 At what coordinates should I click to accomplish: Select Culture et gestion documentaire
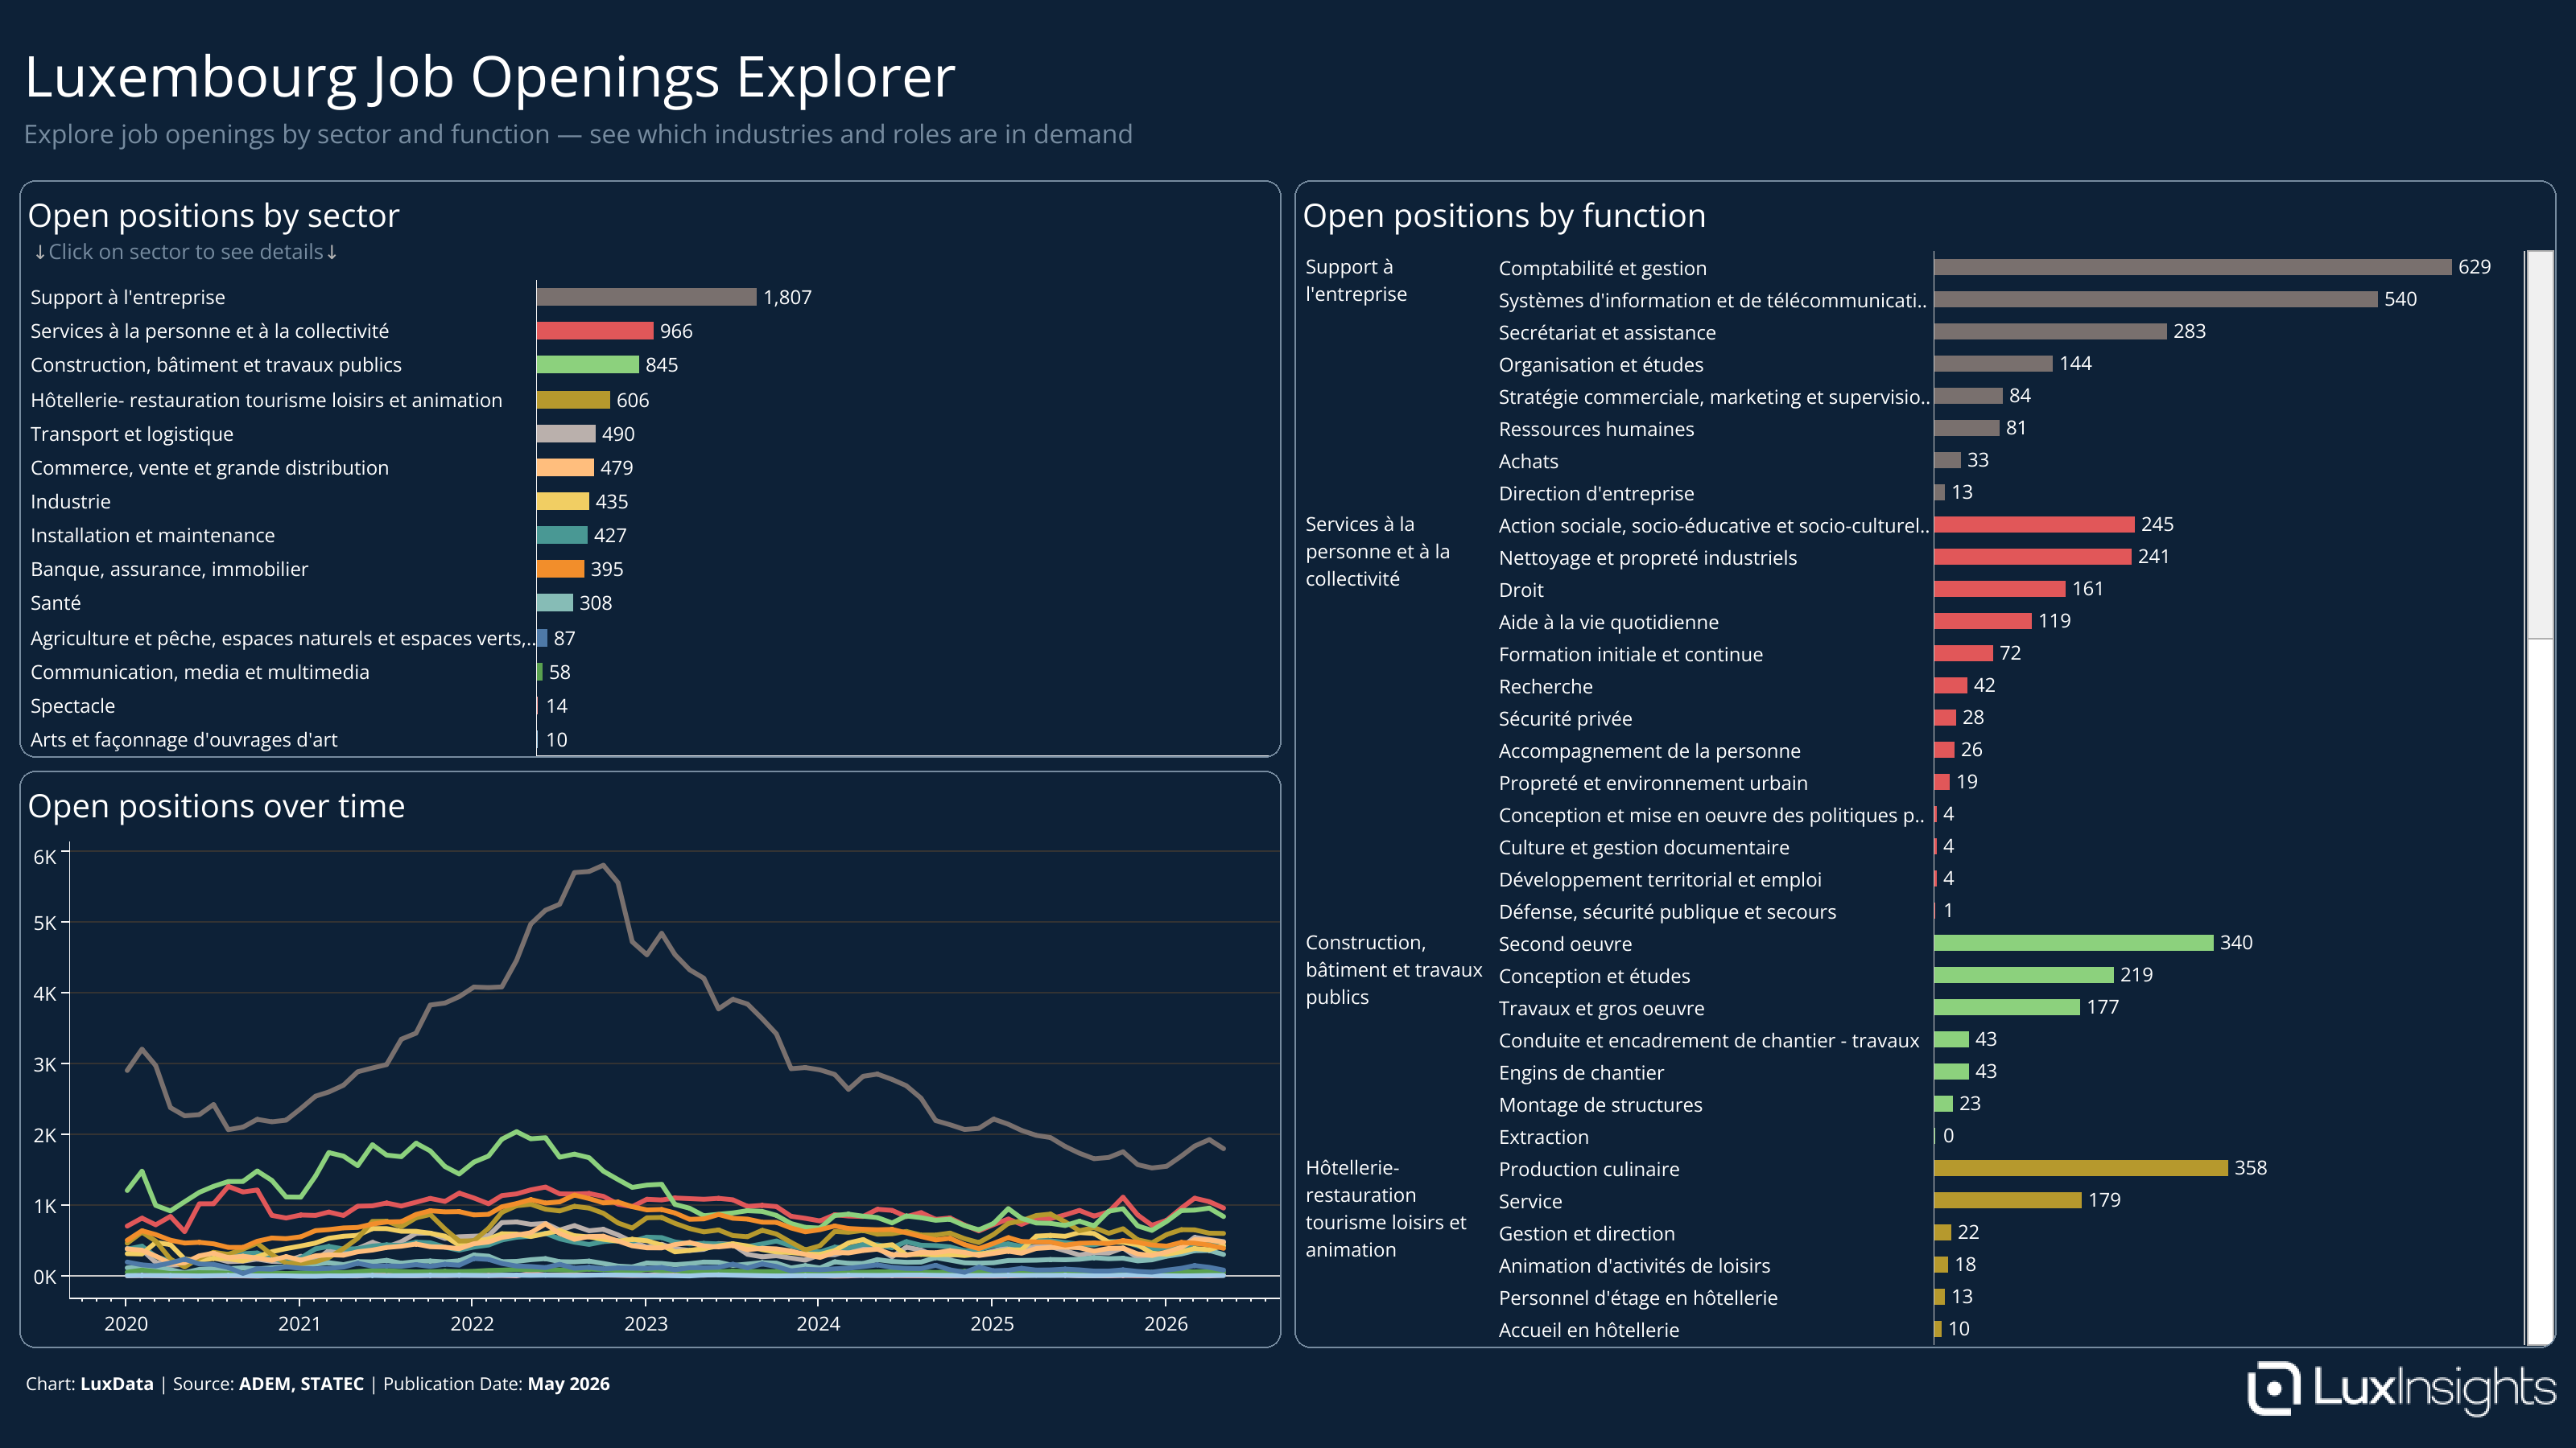1644,847
